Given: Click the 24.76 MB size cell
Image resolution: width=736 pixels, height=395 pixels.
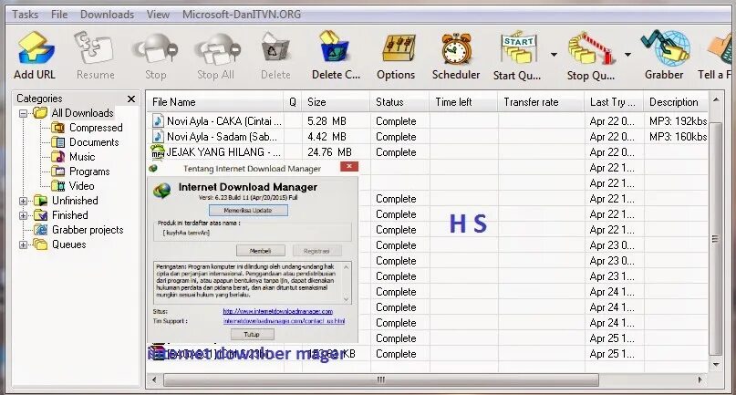Looking at the screenshot, I should click(x=329, y=152).
